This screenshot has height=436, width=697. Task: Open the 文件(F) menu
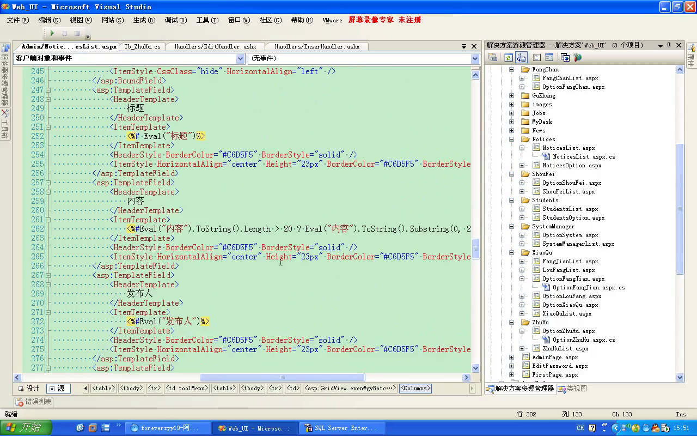(x=18, y=20)
